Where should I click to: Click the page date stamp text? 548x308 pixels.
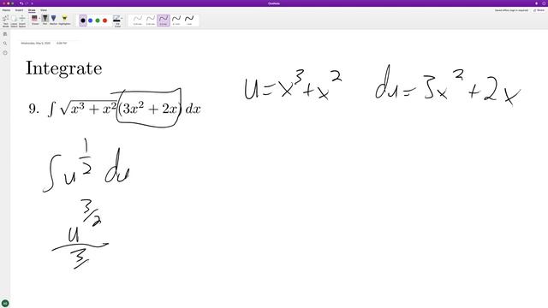[x=36, y=44]
